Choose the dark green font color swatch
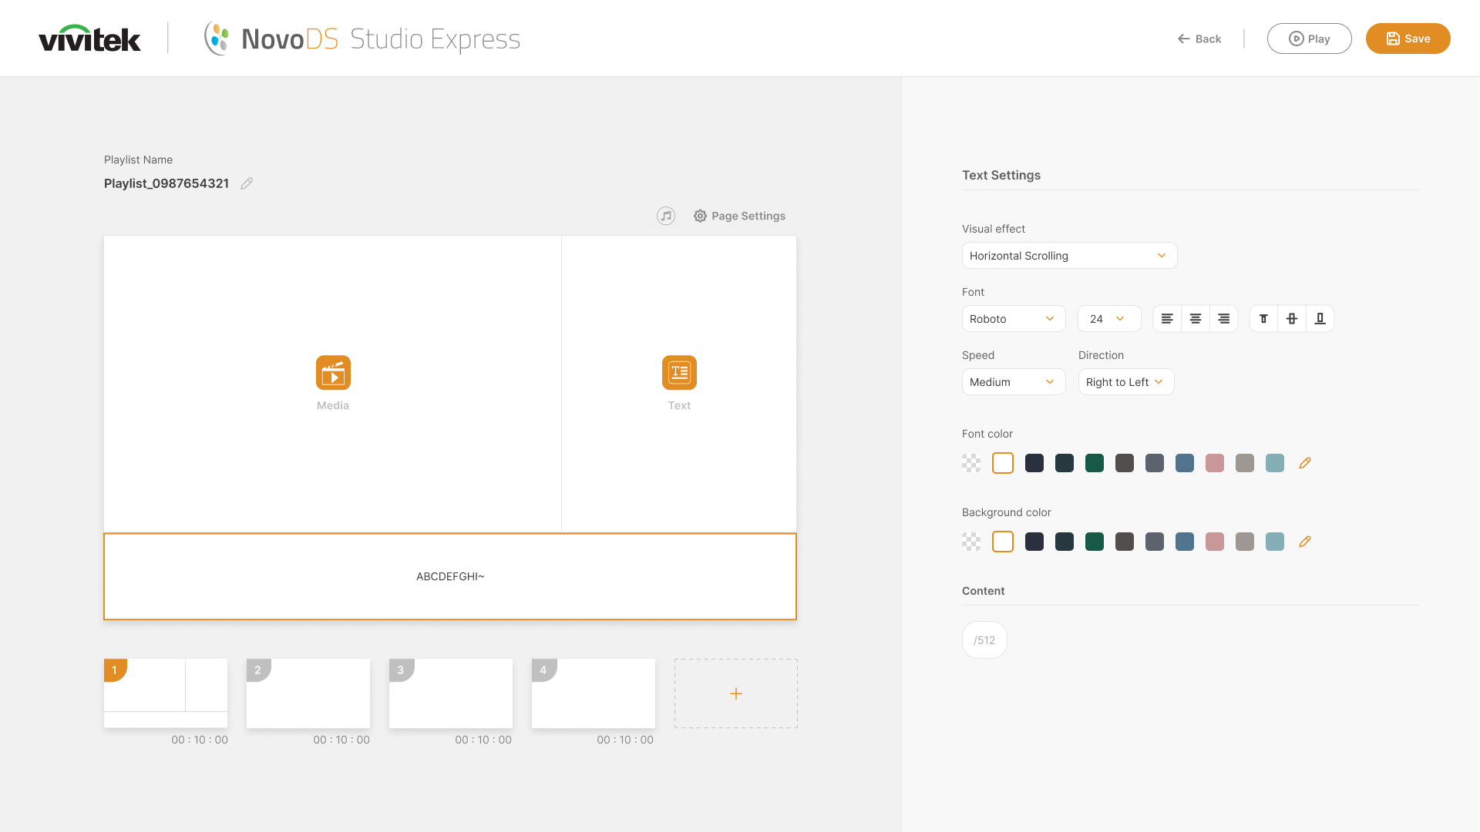The height and width of the screenshot is (832, 1480). pyautogui.click(x=1095, y=463)
